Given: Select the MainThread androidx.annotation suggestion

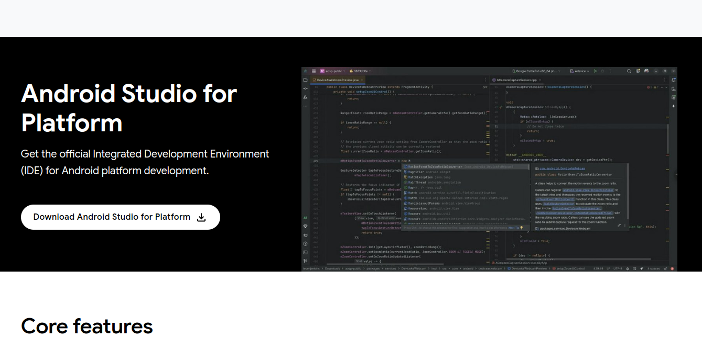Looking at the screenshot, I should coord(466,183).
